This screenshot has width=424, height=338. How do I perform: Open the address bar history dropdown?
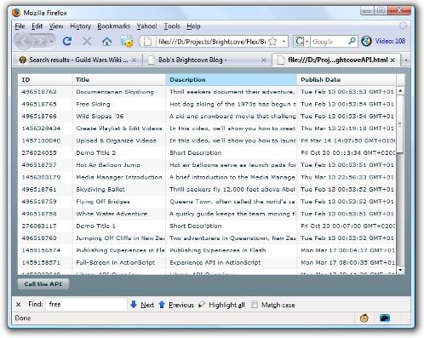[x=284, y=42]
